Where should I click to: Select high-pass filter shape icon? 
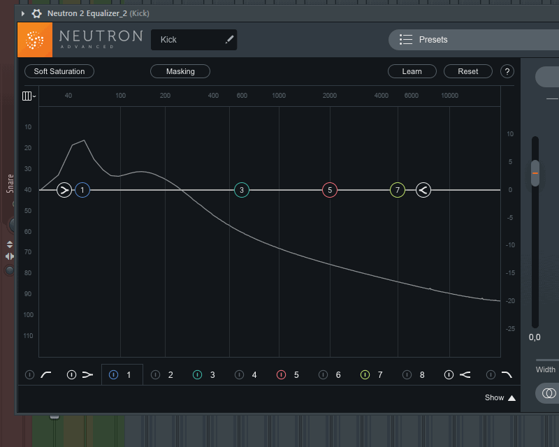[46, 374]
